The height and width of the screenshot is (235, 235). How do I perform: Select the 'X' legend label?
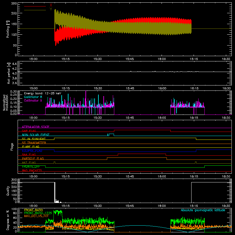click(51, 5)
